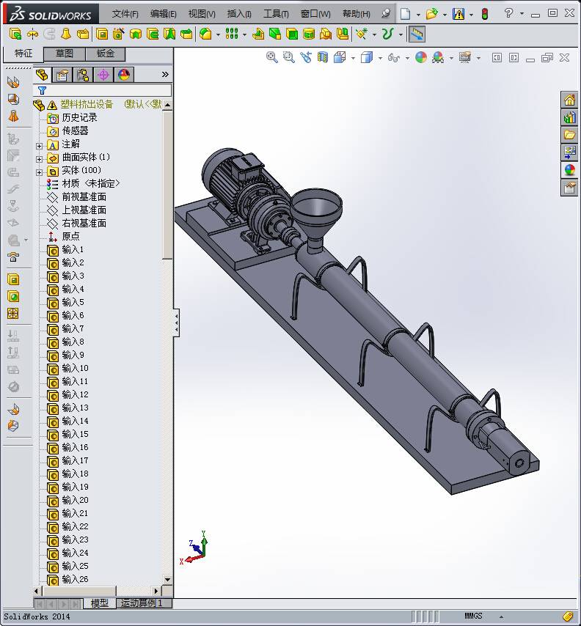Expand the 实体(100) folder
Image resolution: width=581 pixels, height=626 pixels.
[39, 172]
